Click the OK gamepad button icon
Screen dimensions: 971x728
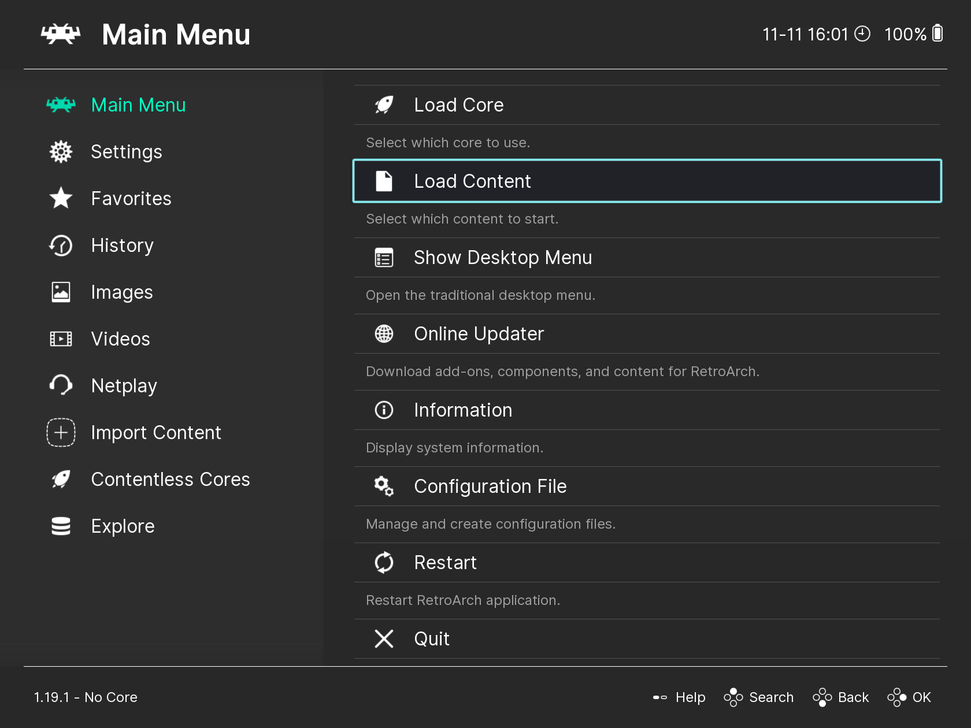[896, 697]
